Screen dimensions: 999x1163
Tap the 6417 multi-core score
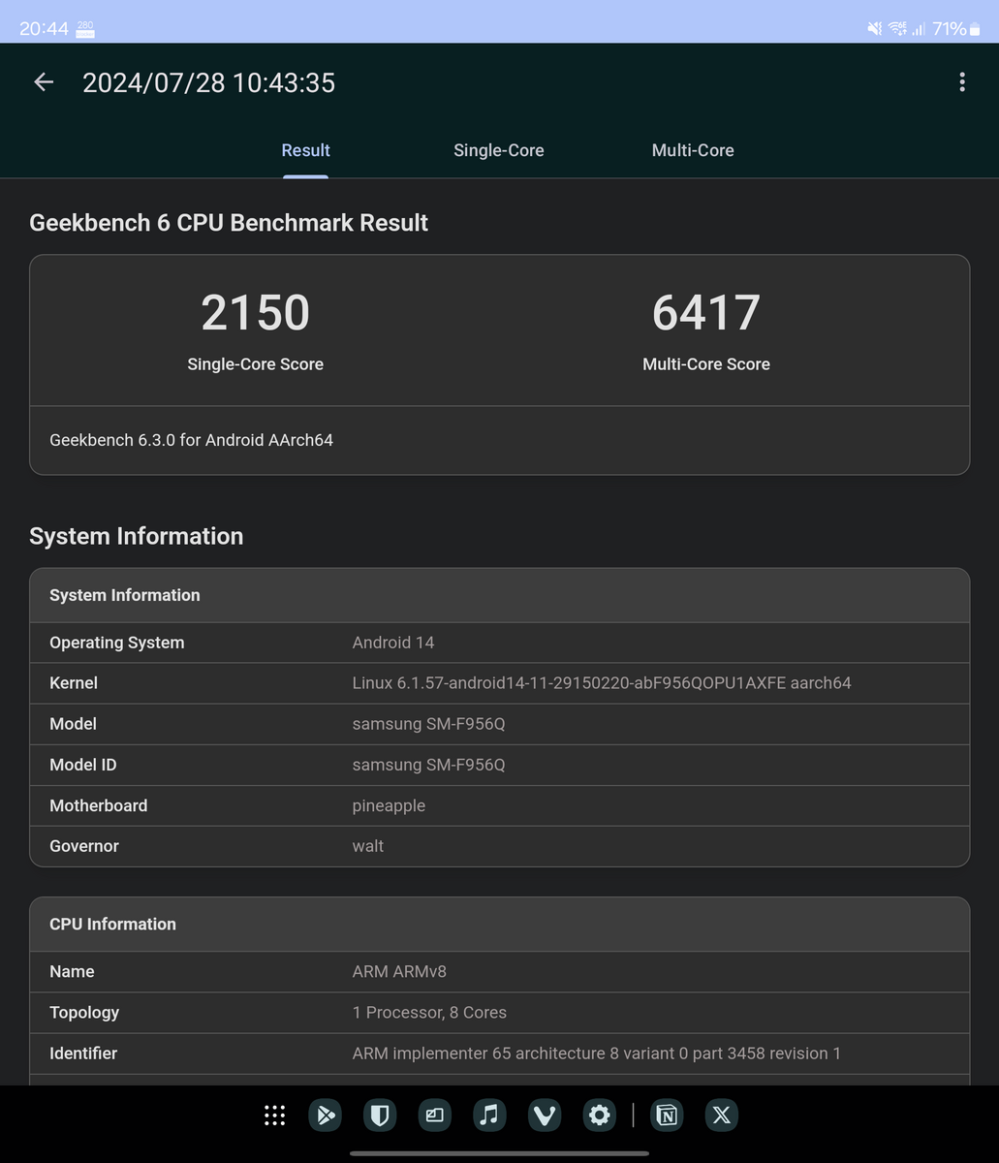click(706, 312)
